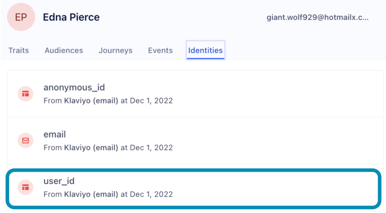Click Klaviyo source text under user_id
The image size is (386, 213).
tap(91, 194)
